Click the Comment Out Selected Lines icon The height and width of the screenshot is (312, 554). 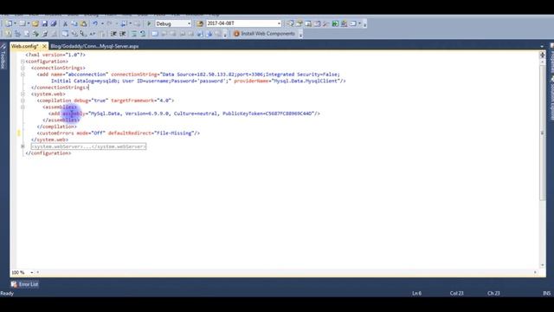pyautogui.click(x=133, y=34)
